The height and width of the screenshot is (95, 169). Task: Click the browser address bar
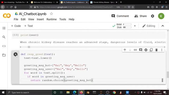pyautogui.click(x=77, y=7)
